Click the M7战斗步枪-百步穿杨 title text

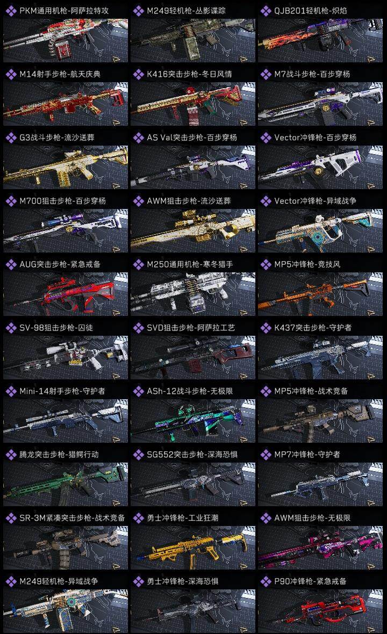(x=312, y=74)
